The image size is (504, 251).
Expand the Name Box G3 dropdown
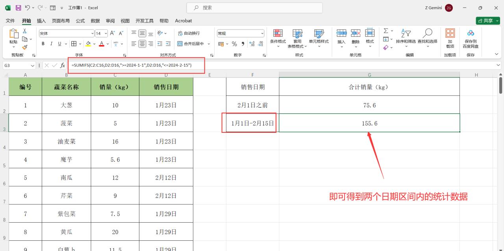pos(33,65)
